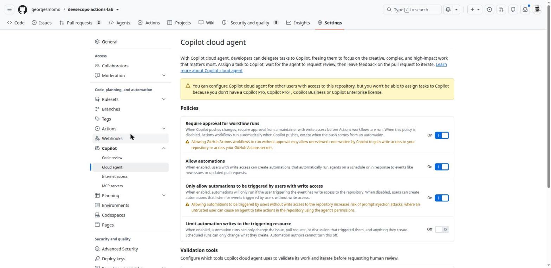Expand the Rulesets section
This screenshot has width=551, height=268.
[x=164, y=99]
